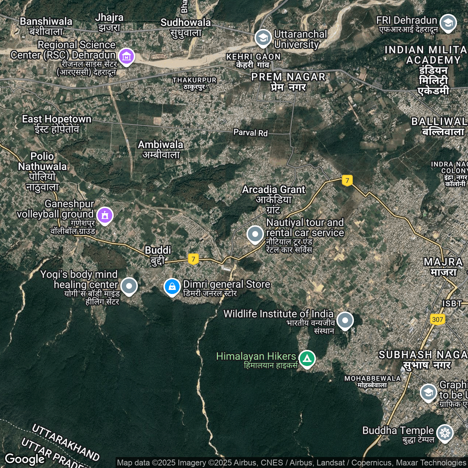This screenshot has height=468, width=468.
Task: Click the Parval Rd road label
Action: [x=250, y=133]
